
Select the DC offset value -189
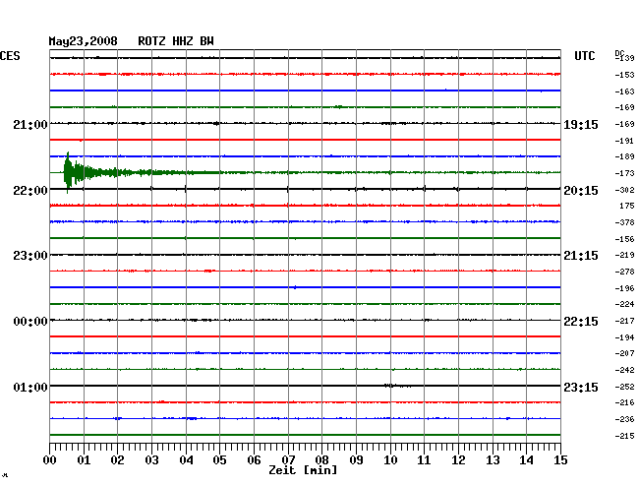(624, 156)
